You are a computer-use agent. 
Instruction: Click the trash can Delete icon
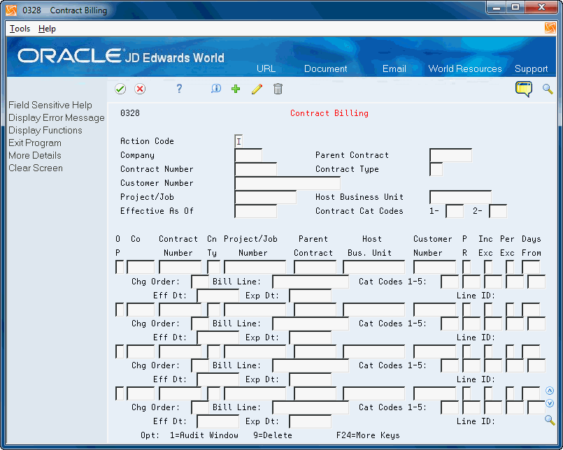pos(278,89)
